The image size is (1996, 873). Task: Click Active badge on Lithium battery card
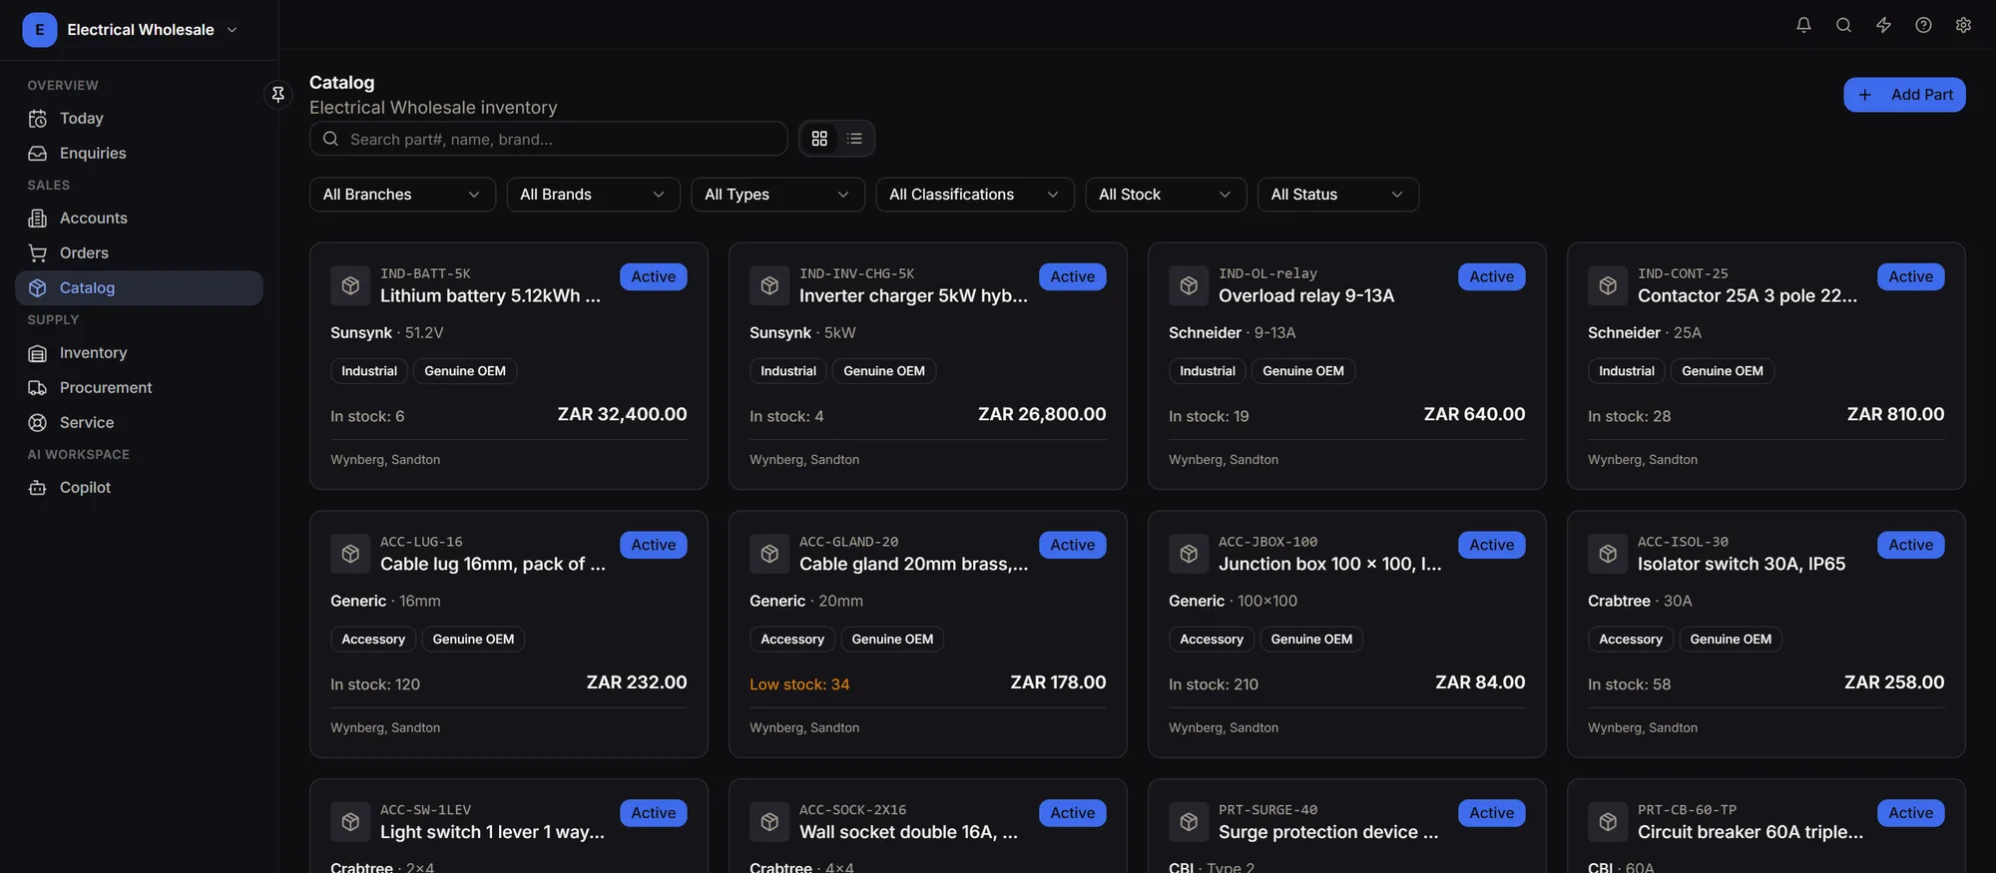point(654,276)
